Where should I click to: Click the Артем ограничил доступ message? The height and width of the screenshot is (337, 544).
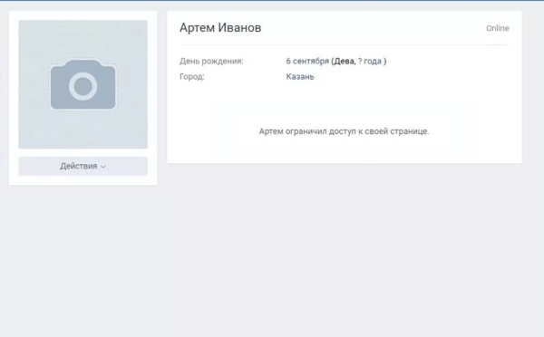(345, 131)
